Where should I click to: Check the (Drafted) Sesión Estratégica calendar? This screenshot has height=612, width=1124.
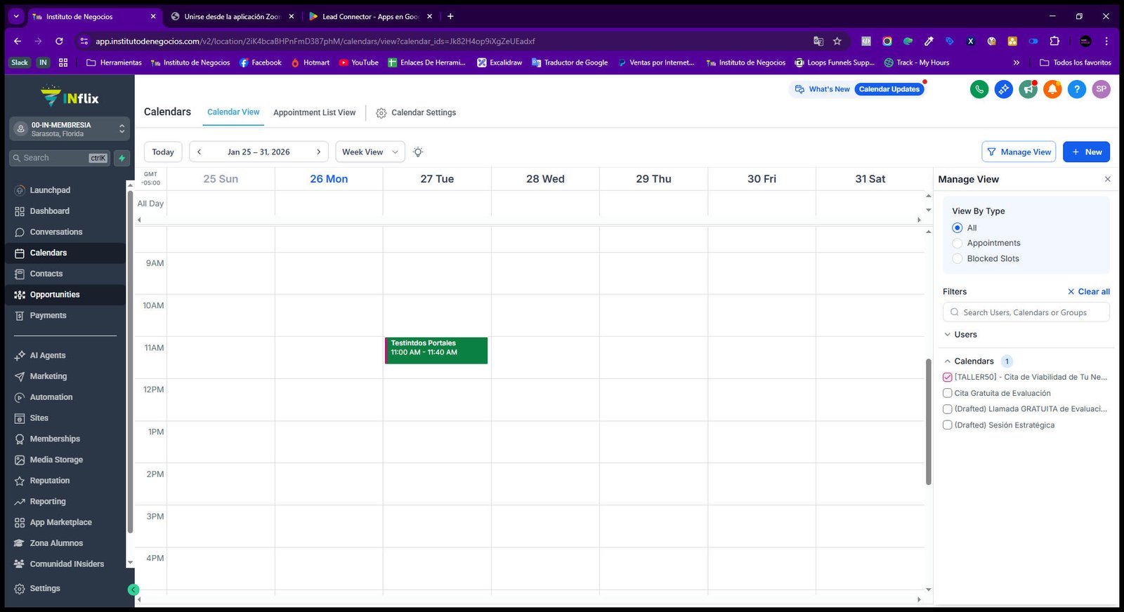948,425
